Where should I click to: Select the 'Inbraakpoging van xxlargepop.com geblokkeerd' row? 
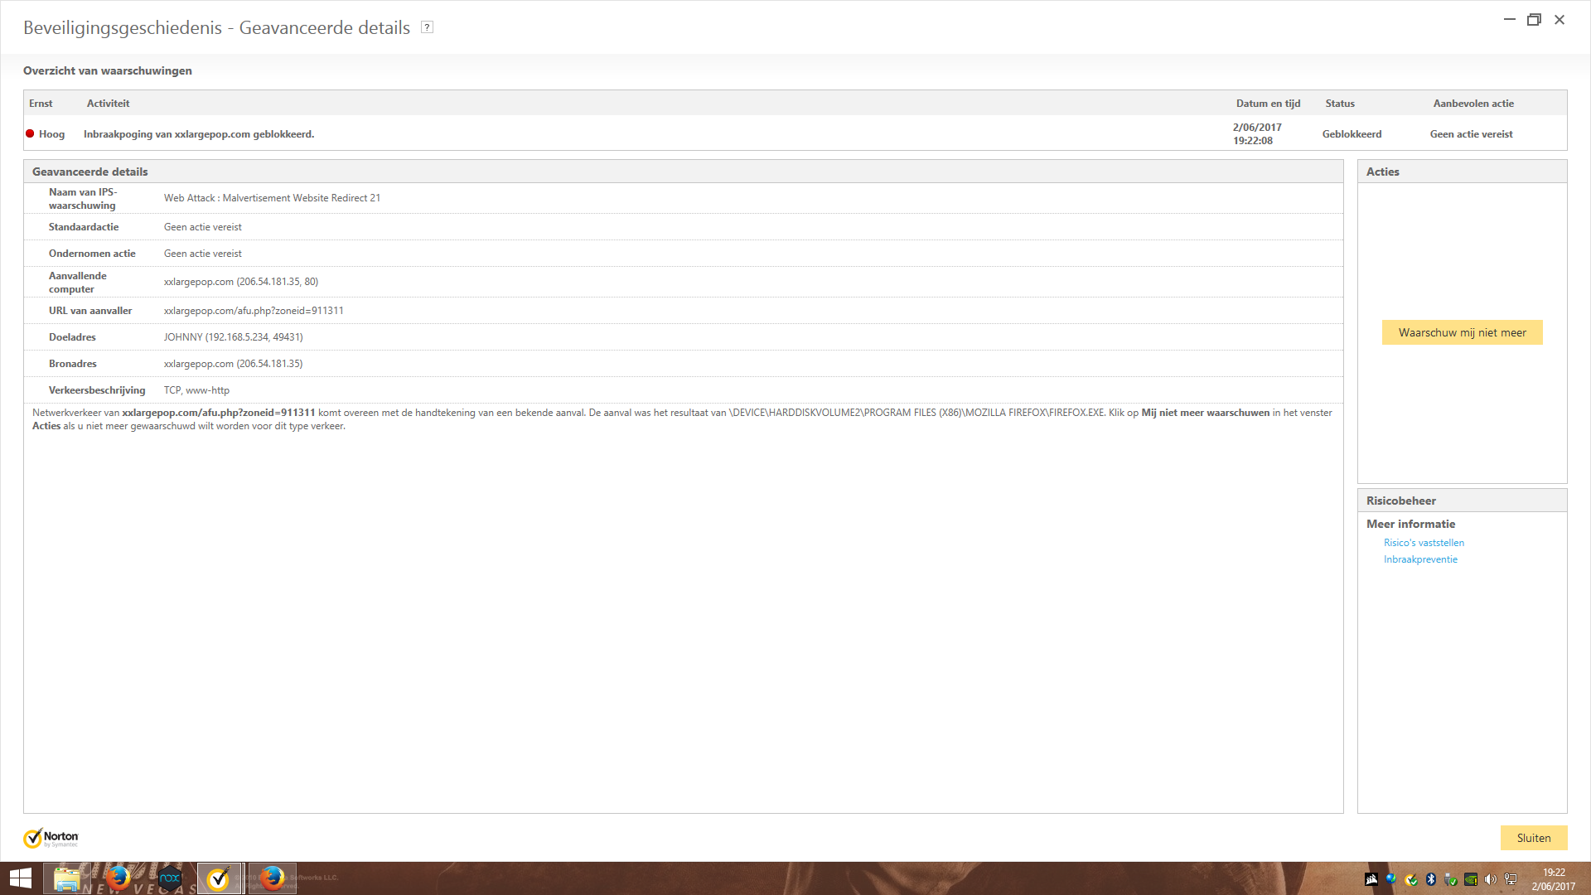[795, 133]
